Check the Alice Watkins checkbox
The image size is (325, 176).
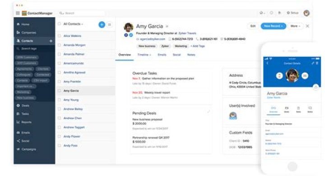[59, 36]
